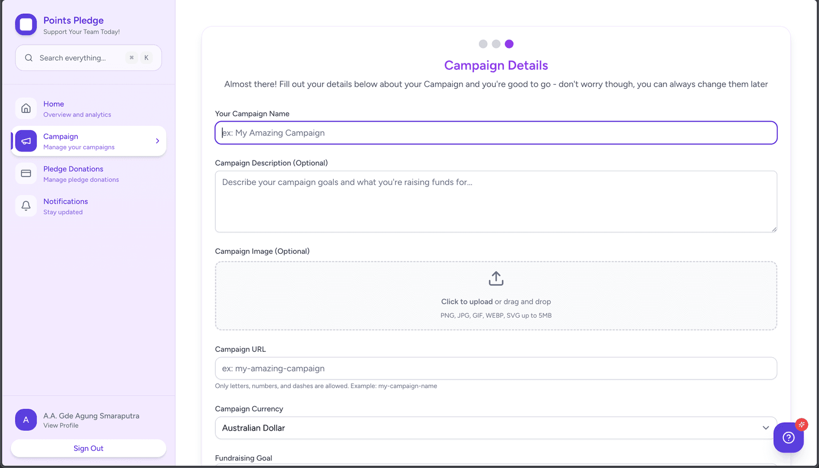This screenshot has height=468, width=819.
Task: Click the search magnifier icon
Action: (29, 58)
